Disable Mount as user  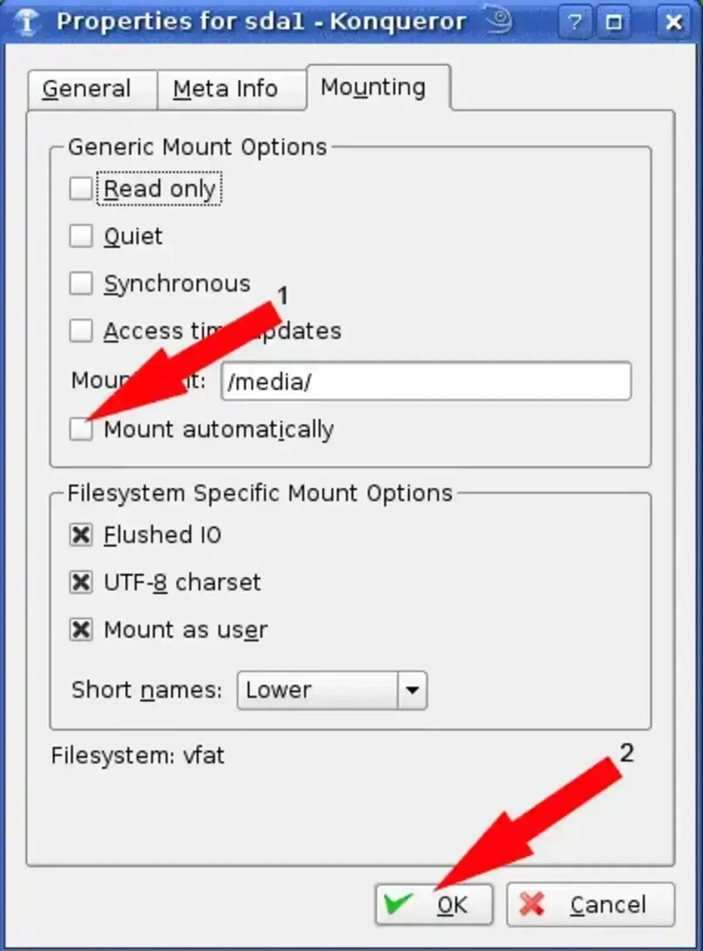(x=80, y=629)
